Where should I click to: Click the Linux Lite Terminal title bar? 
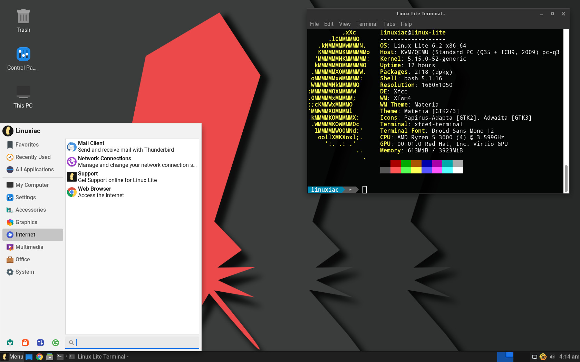tap(421, 14)
